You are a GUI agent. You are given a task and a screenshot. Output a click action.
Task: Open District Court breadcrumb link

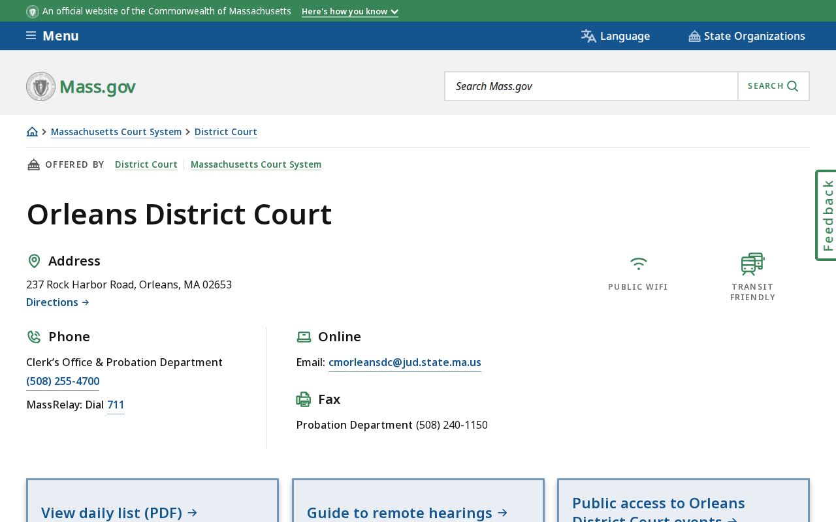(226, 132)
